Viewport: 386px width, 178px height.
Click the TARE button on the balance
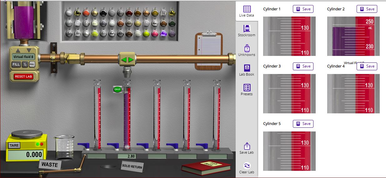[14, 146]
